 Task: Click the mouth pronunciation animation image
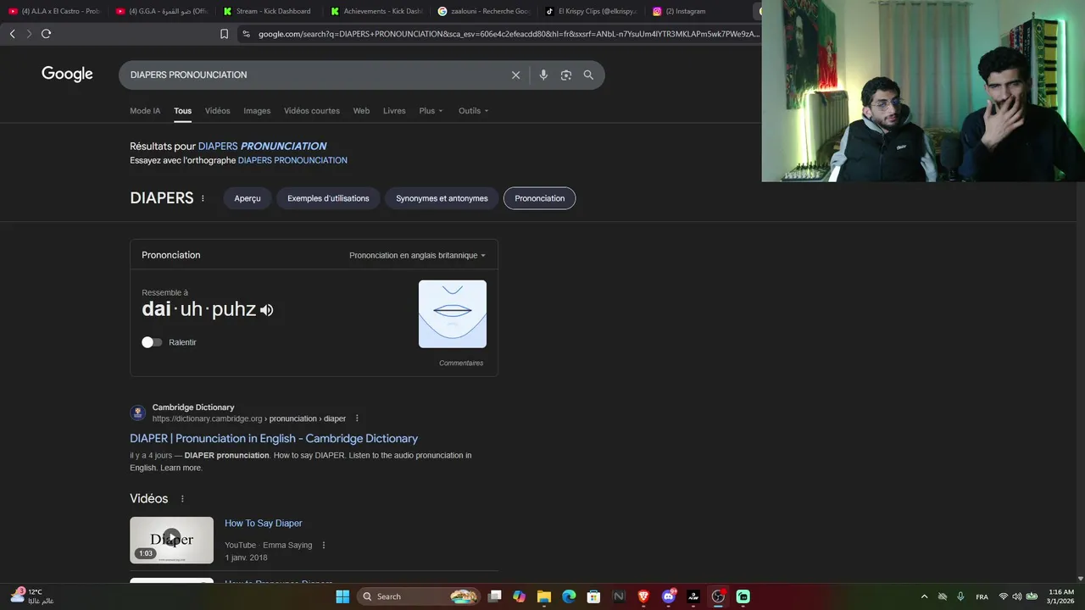click(x=453, y=314)
